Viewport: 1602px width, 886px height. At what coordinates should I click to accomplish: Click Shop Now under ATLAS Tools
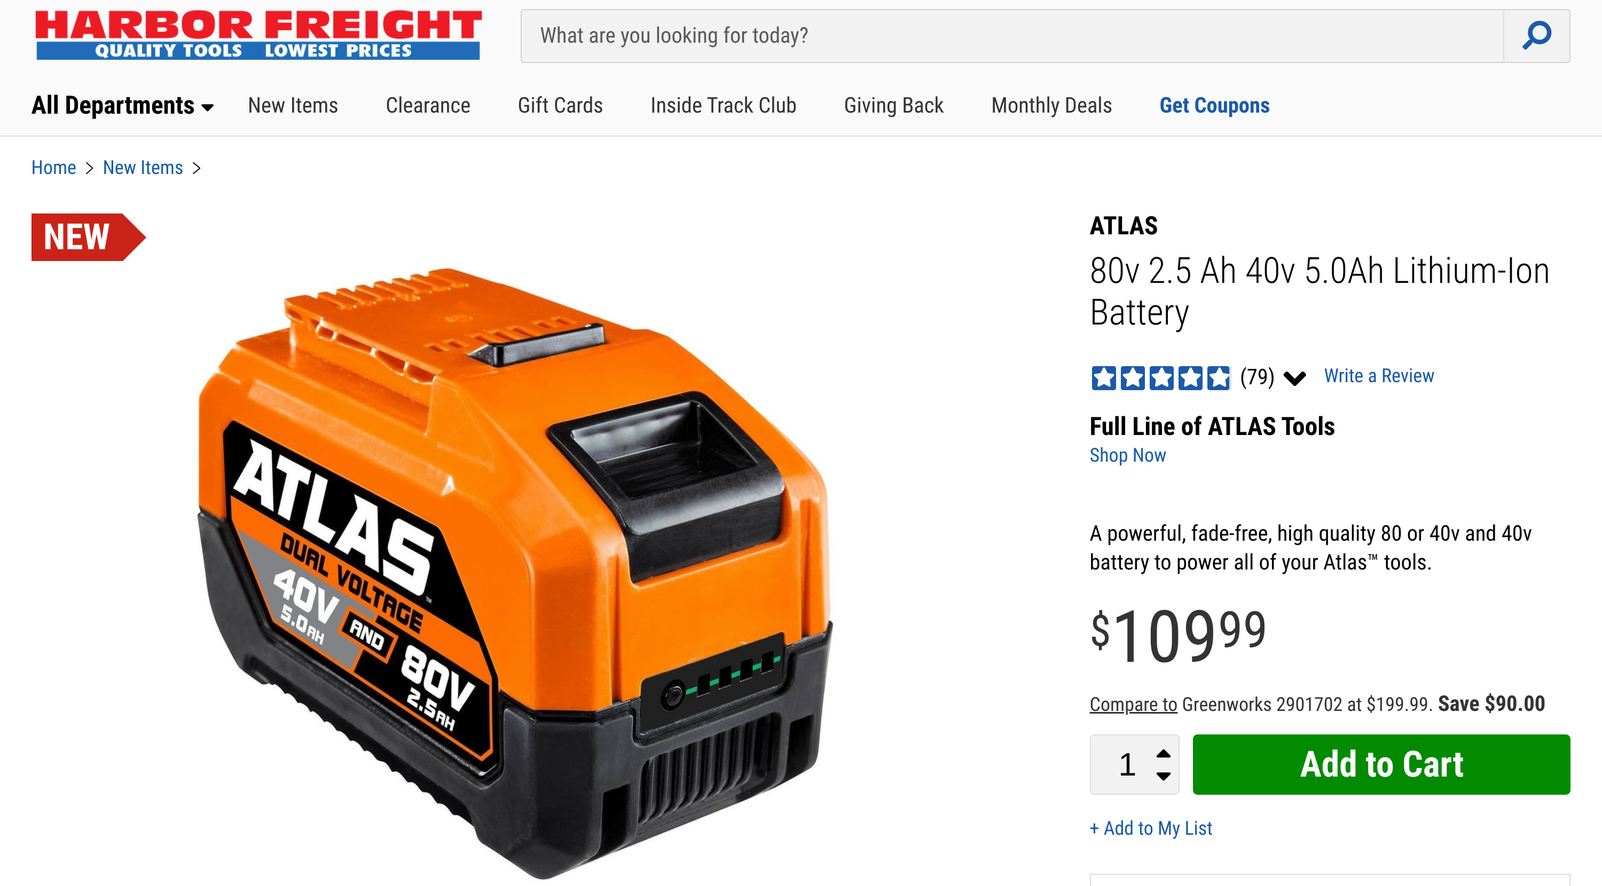(x=1127, y=455)
